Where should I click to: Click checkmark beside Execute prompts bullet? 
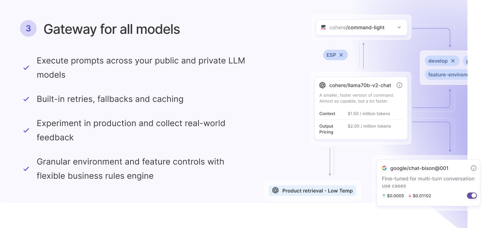point(26,68)
